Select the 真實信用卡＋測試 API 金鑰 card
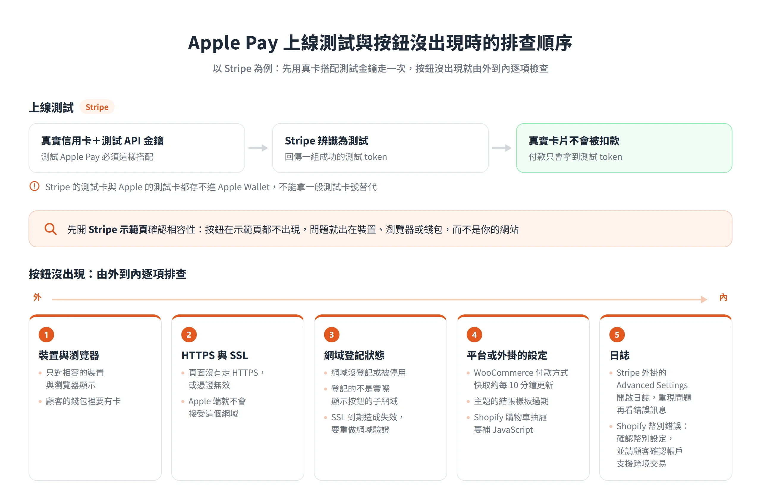The height and width of the screenshot is (488, 761). click(137, 148)
